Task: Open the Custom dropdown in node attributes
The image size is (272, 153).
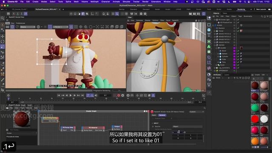Action: [x=196, y=112]
